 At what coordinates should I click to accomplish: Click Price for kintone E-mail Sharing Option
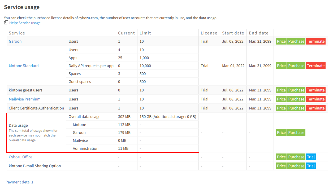pos(281,166)
